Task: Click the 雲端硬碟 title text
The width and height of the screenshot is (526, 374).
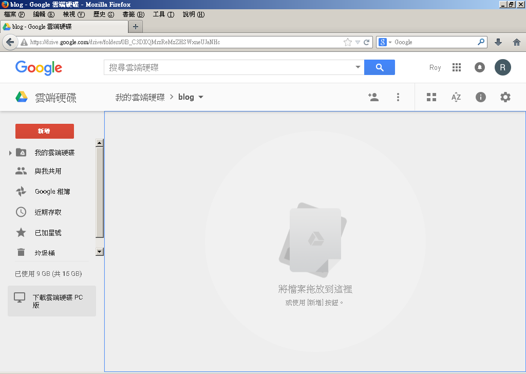Action: pos(55,98)
